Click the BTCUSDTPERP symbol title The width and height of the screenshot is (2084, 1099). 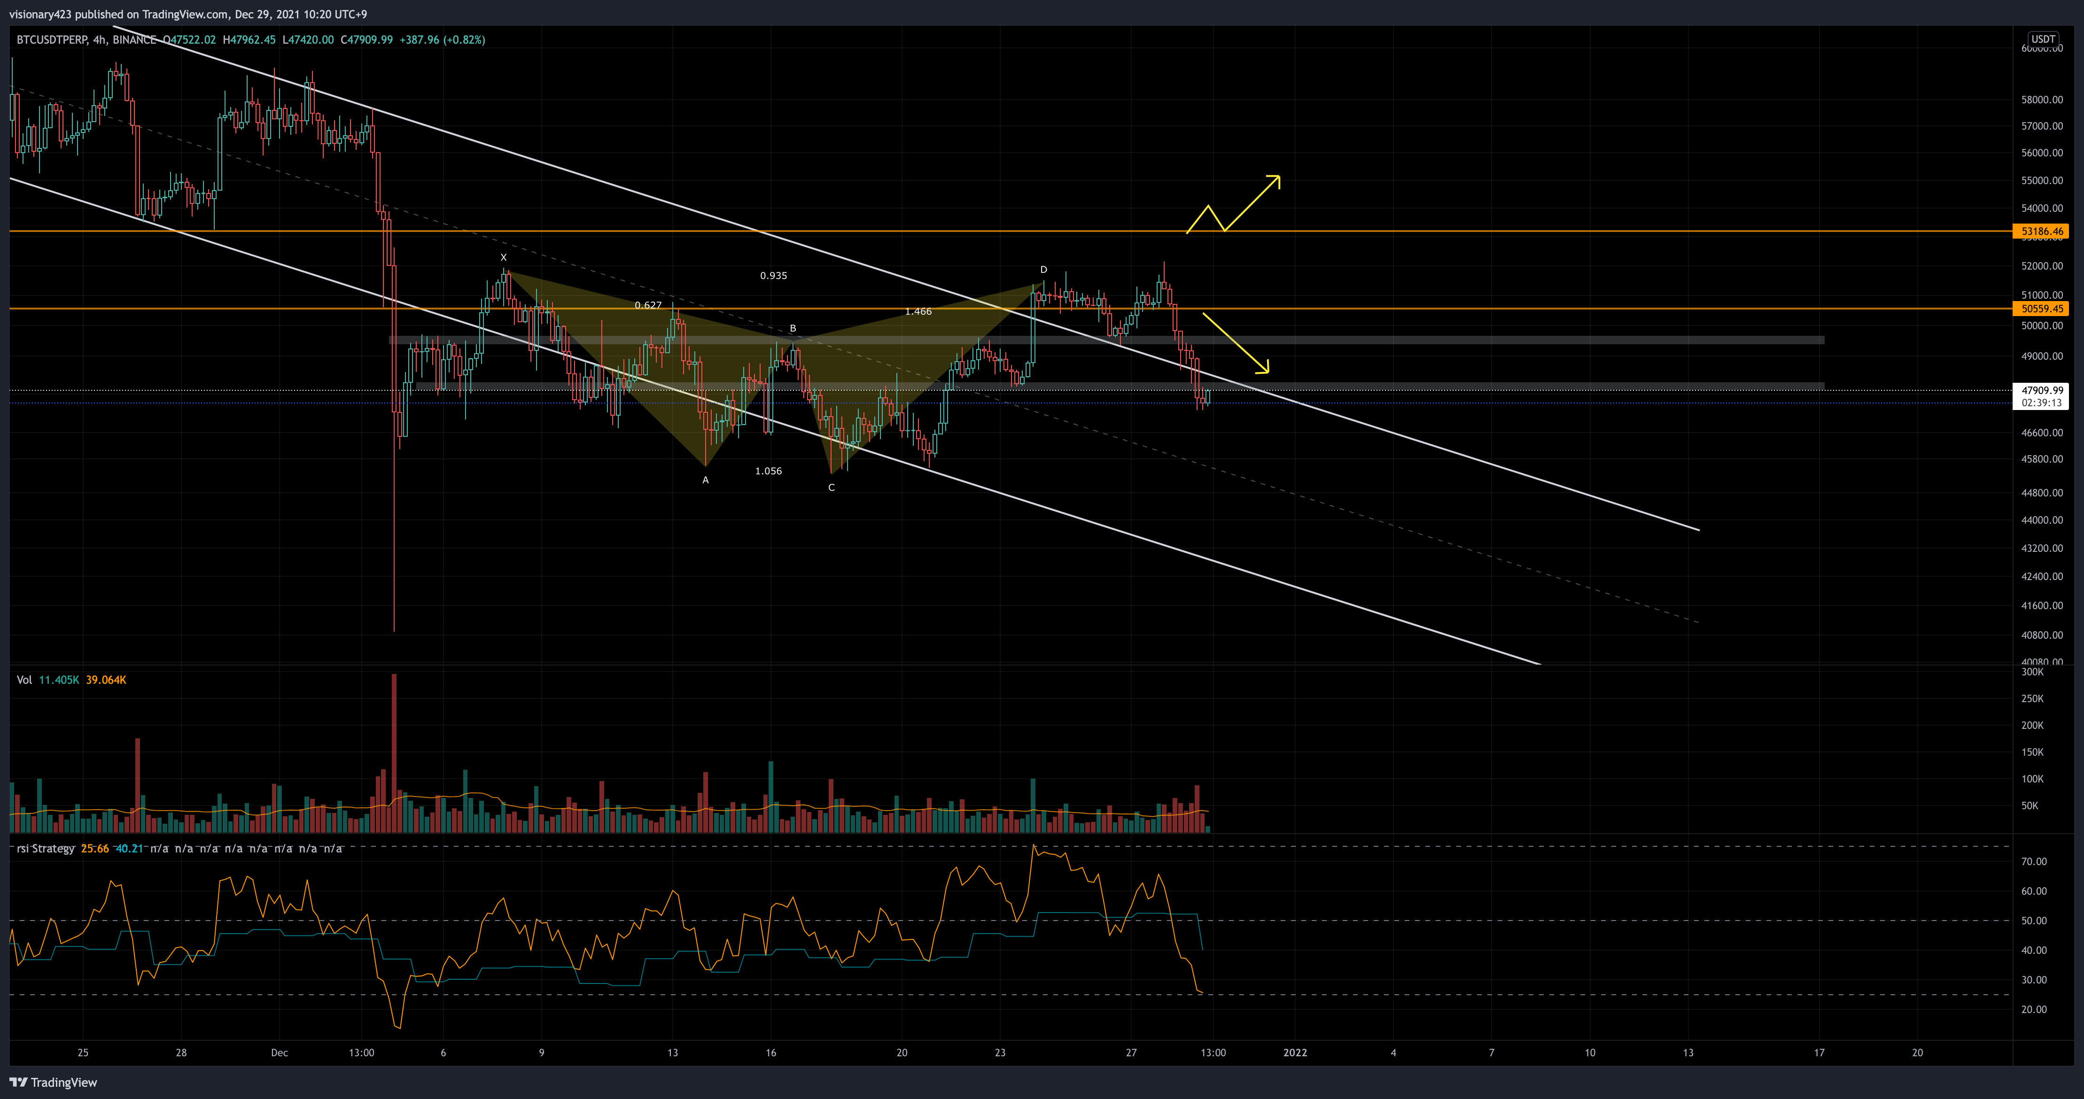pyautogui.click(x=52, y=39)
